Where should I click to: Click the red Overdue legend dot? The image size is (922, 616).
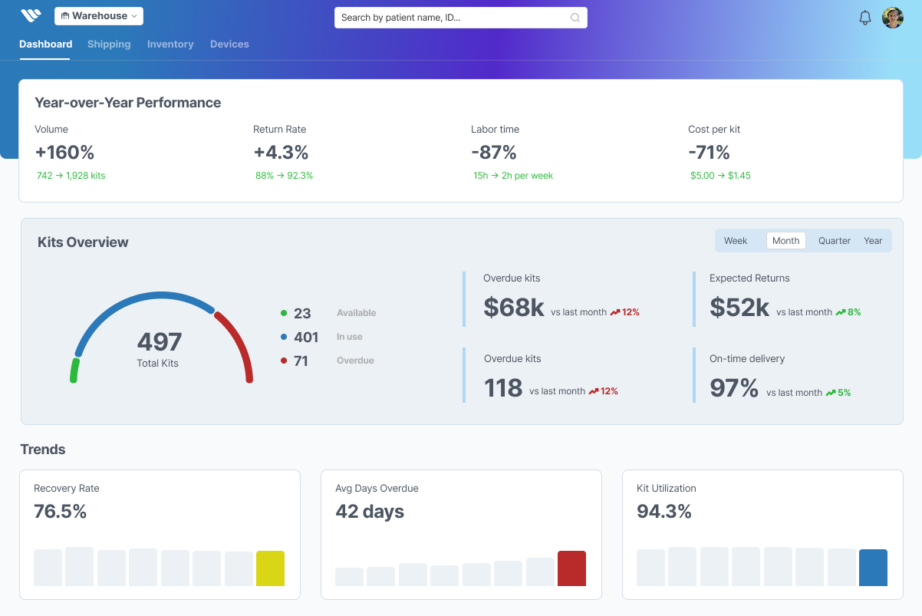(x=284, y=360)
